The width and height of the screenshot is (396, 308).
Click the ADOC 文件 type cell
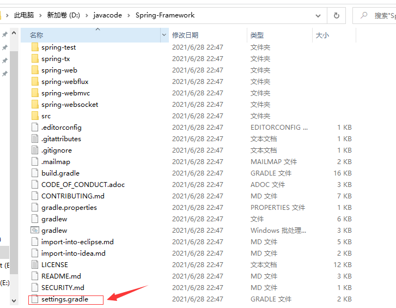[x=267, y=184]
